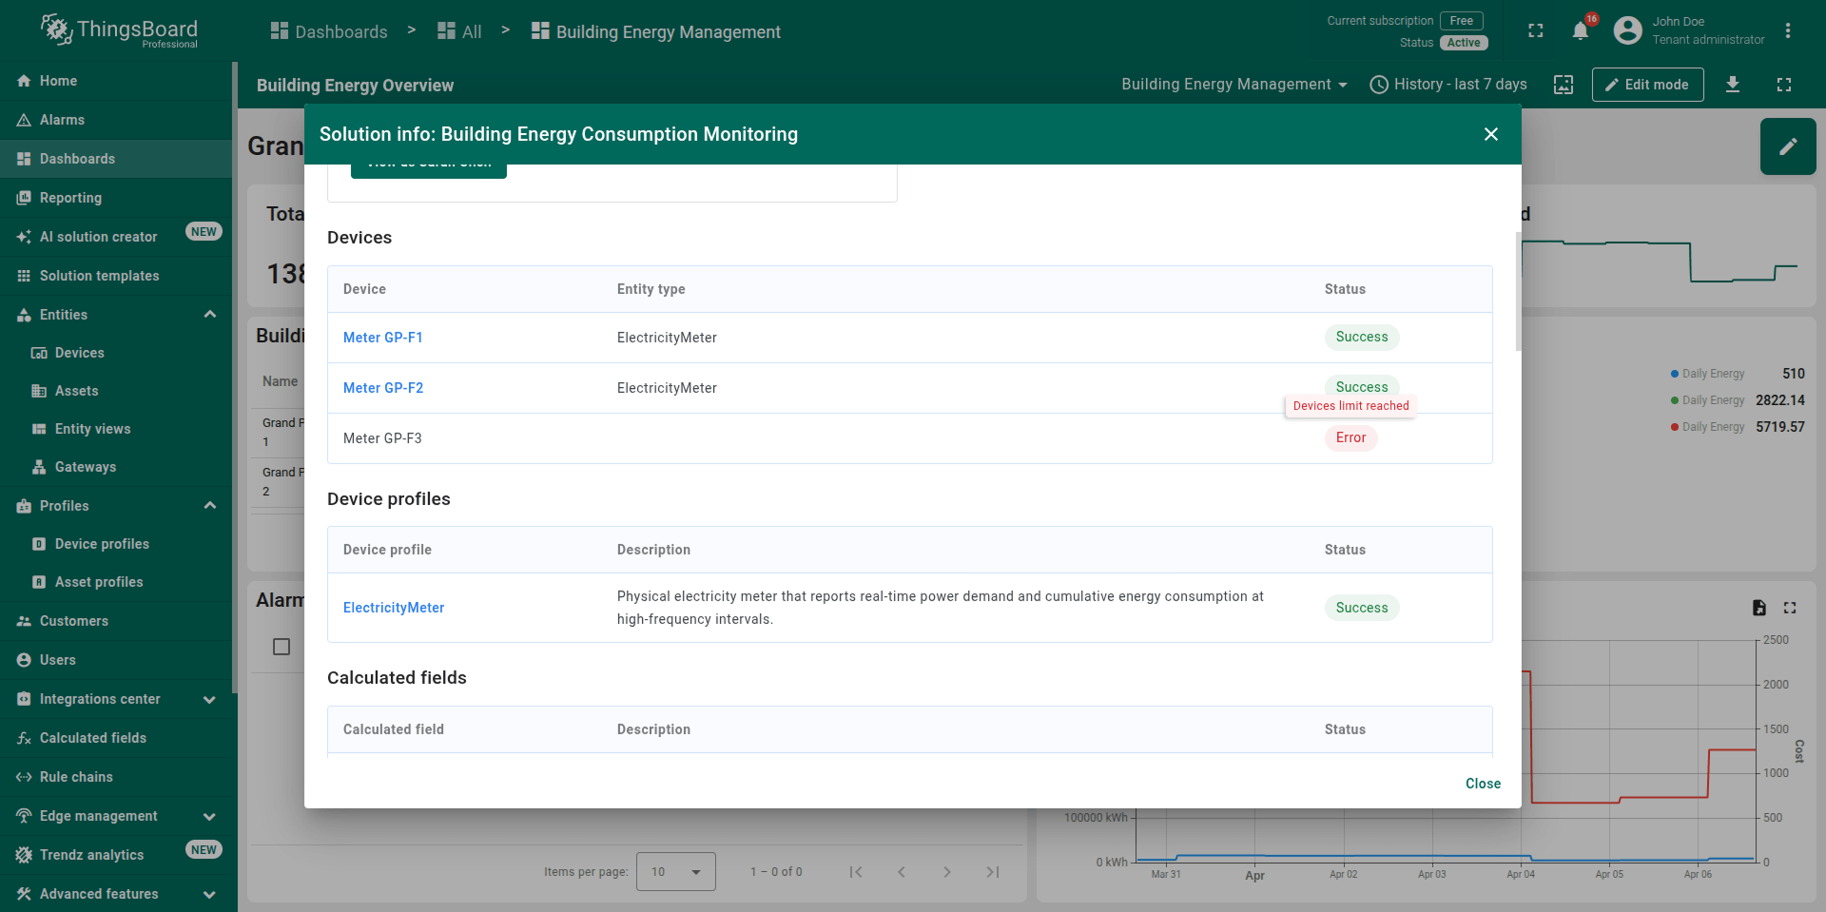Open Solution templates in the sidebar
Screen dimensions: 1826x912
(x=99, y=276)
